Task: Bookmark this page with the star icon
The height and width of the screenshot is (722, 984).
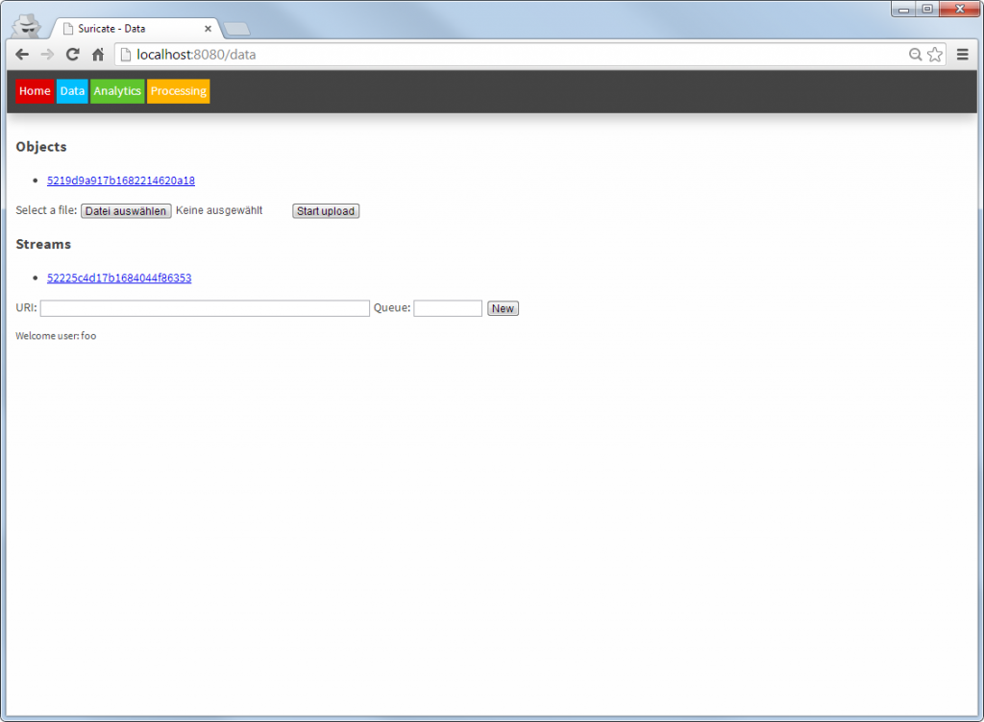Action: coord(935,55)
